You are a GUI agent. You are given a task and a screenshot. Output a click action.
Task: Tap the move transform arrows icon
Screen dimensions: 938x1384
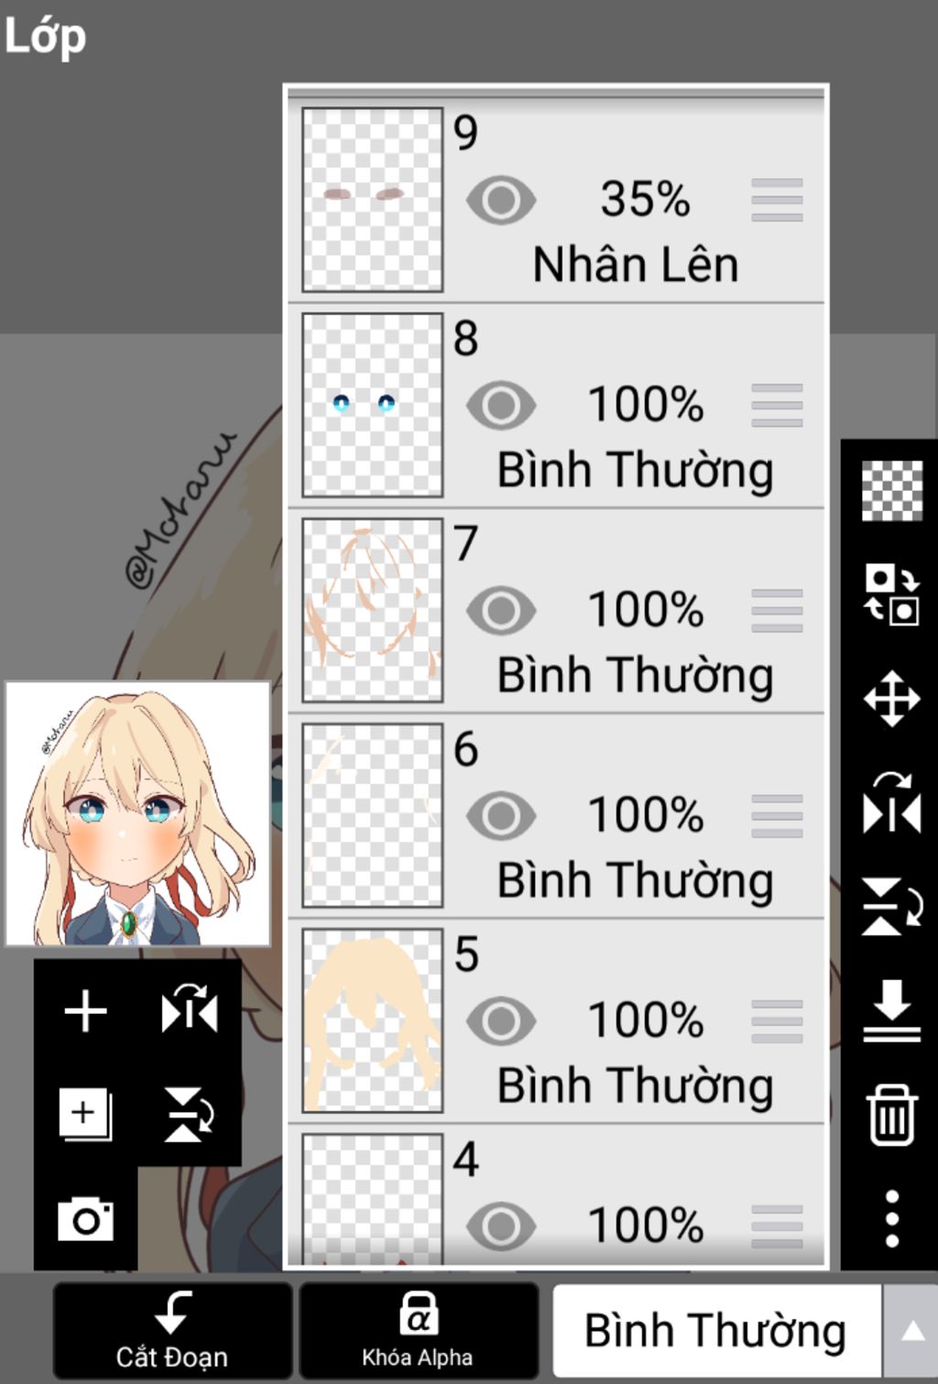coord(891,699)
